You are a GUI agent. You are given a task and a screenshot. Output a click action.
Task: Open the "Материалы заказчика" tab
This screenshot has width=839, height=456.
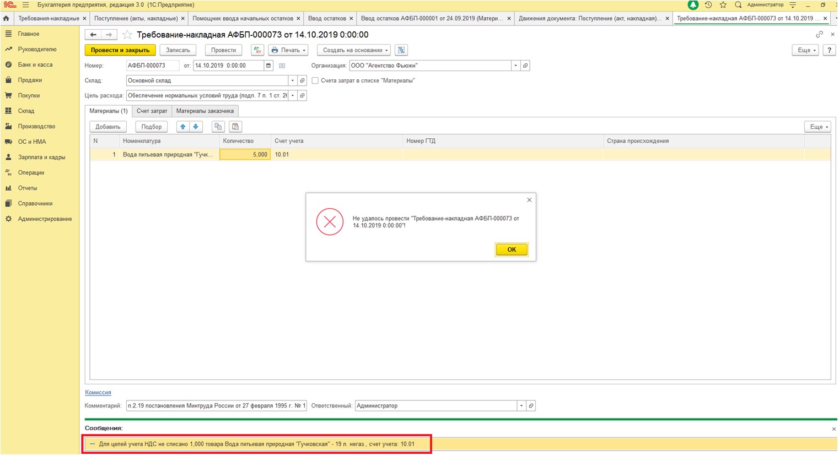tap(205, 111)
